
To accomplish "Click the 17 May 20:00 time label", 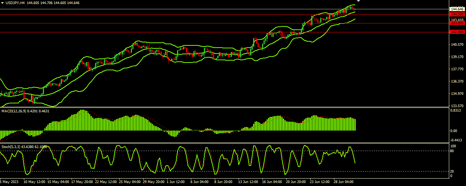I will click(82, 182).
